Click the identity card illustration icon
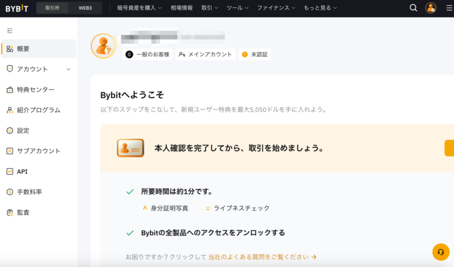This screenshot has height=267, width=454. click(x=131, y=148)
